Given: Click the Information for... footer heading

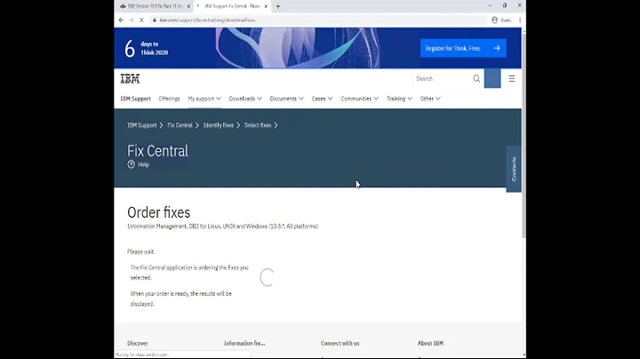Looking at the screenshot, I should (244, 344).
